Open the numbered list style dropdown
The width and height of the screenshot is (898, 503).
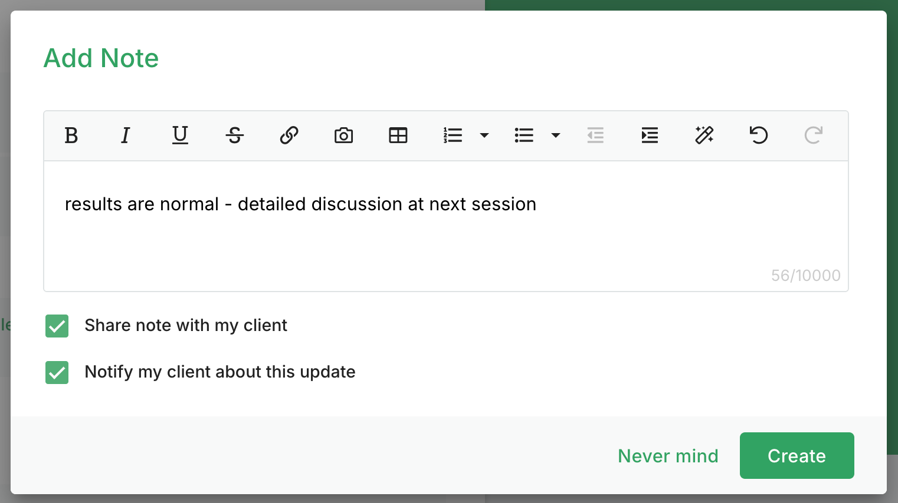pyautogui.click(x=484, y=135)
